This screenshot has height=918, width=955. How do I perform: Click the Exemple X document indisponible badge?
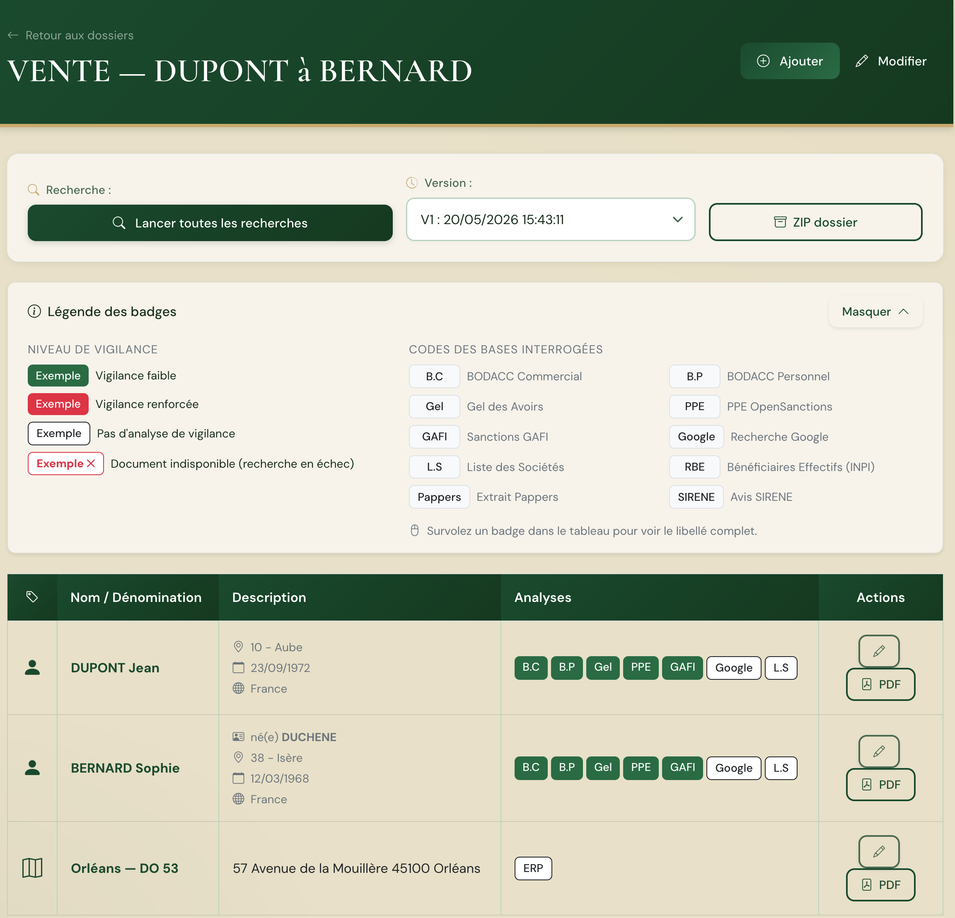[66, 464]
